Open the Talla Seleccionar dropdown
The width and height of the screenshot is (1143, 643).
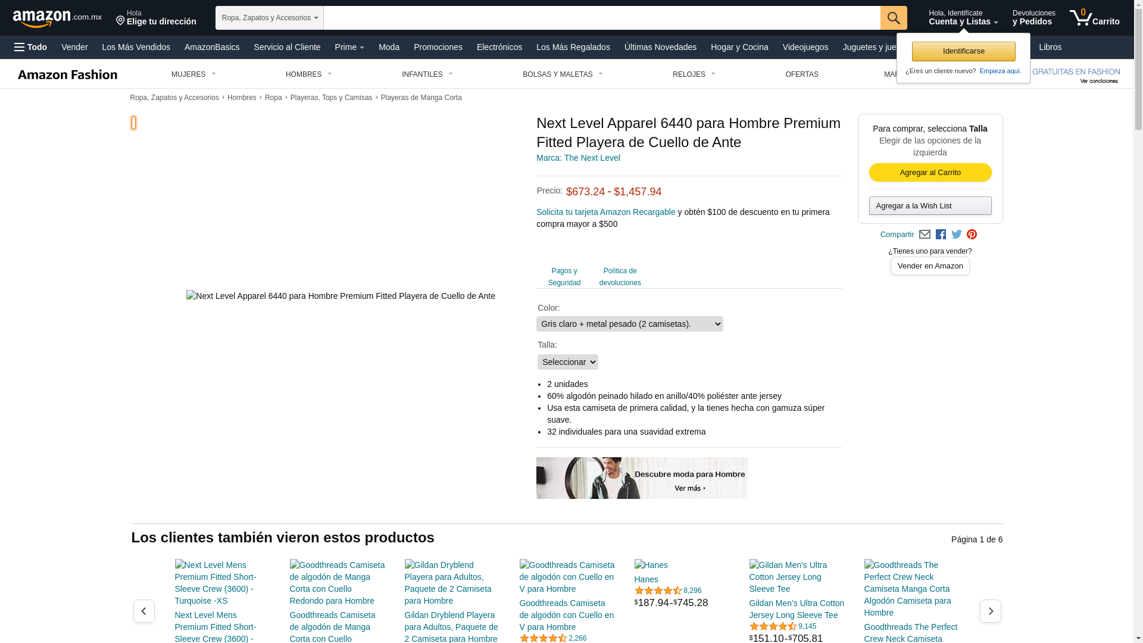tap(567, 362)
